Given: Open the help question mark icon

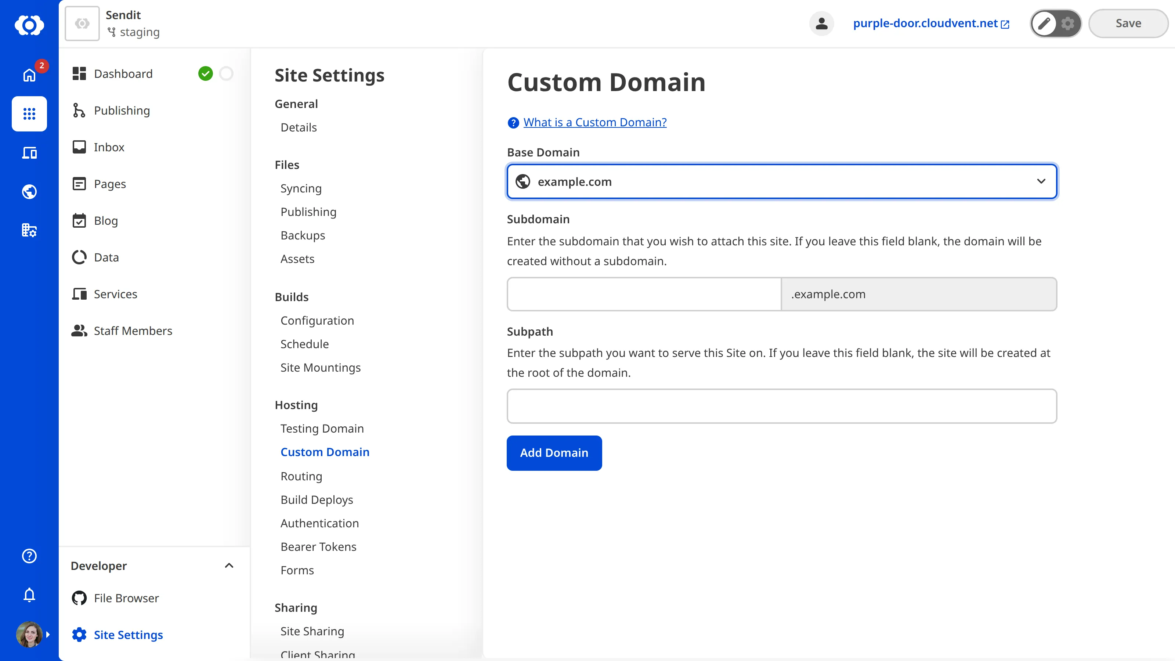Looking at the screenshot, I should [29, 556].
